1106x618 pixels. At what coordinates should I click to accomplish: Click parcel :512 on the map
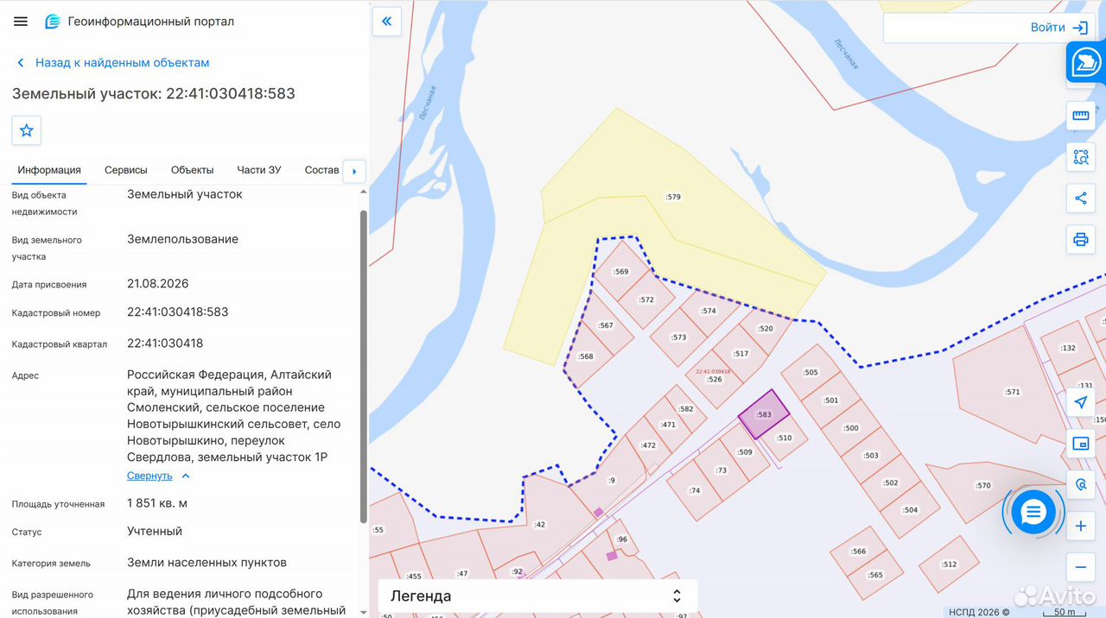point(949,564)
